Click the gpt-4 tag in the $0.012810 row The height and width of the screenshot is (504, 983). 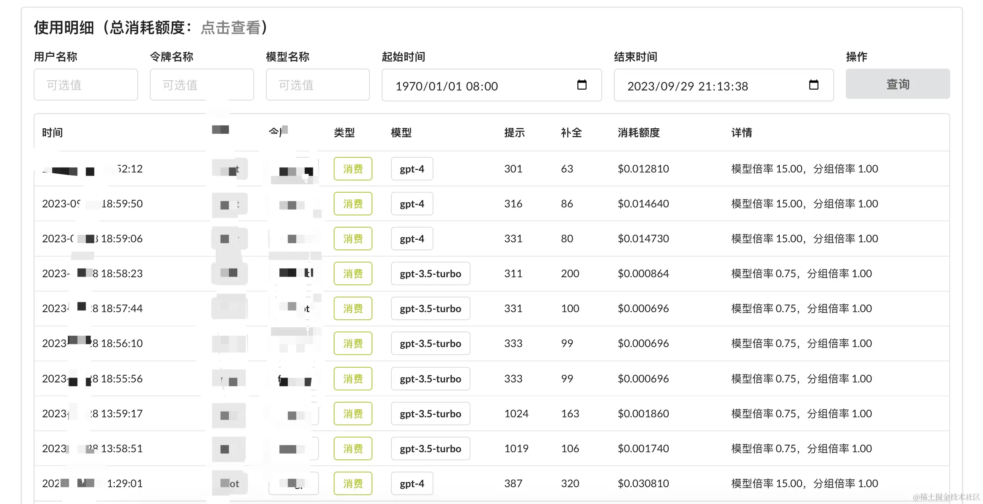412,169
